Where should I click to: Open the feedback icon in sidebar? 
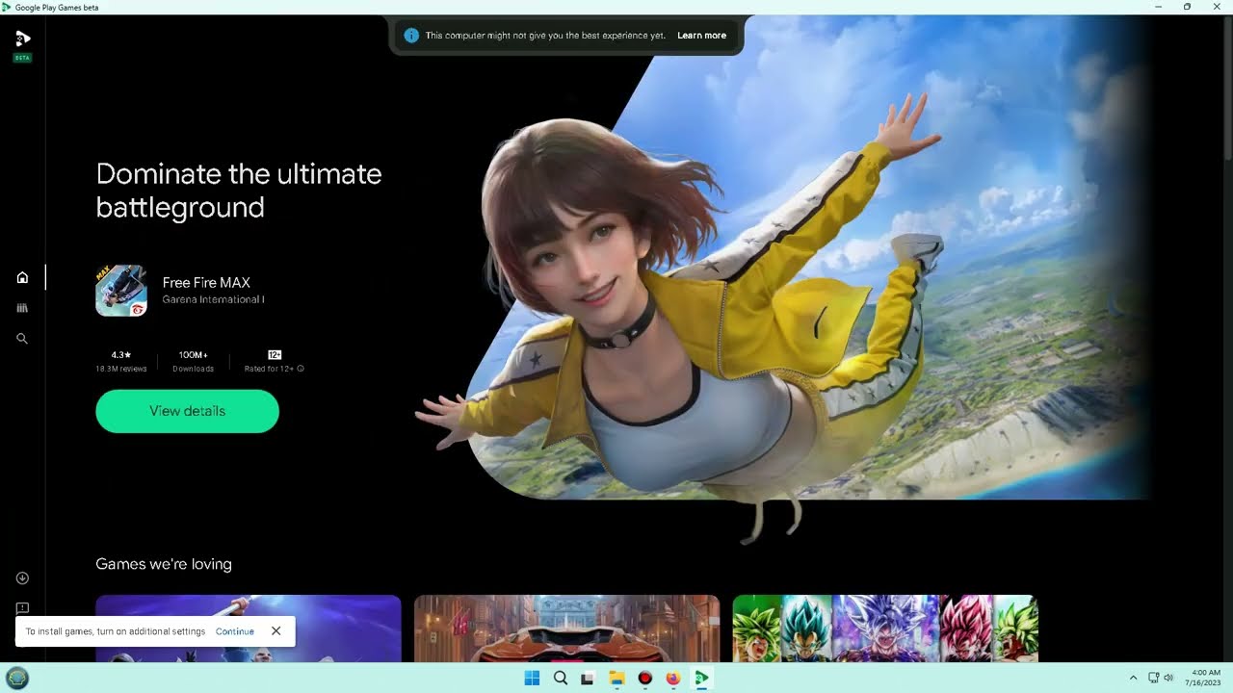coord(22,608)
